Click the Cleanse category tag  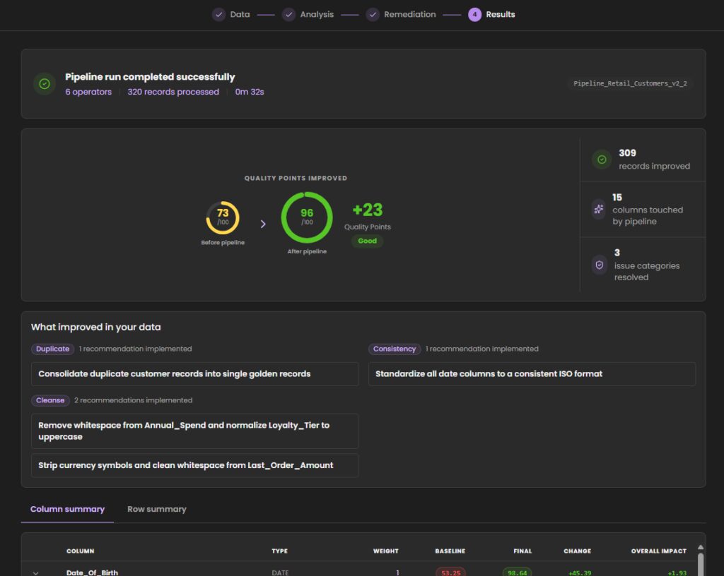tap(50, 400)
